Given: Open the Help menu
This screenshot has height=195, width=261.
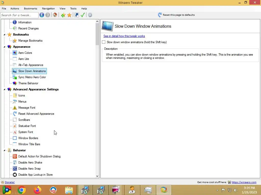Looking at the screenshot, I should coord(84,8).
